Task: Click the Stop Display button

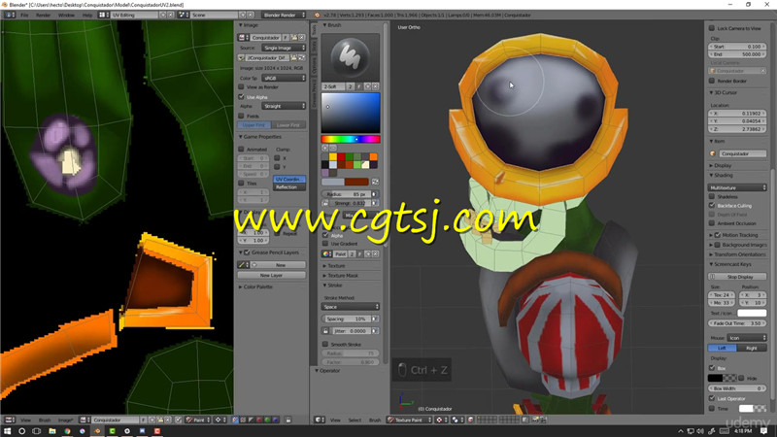Action: [x=737, y=277]
